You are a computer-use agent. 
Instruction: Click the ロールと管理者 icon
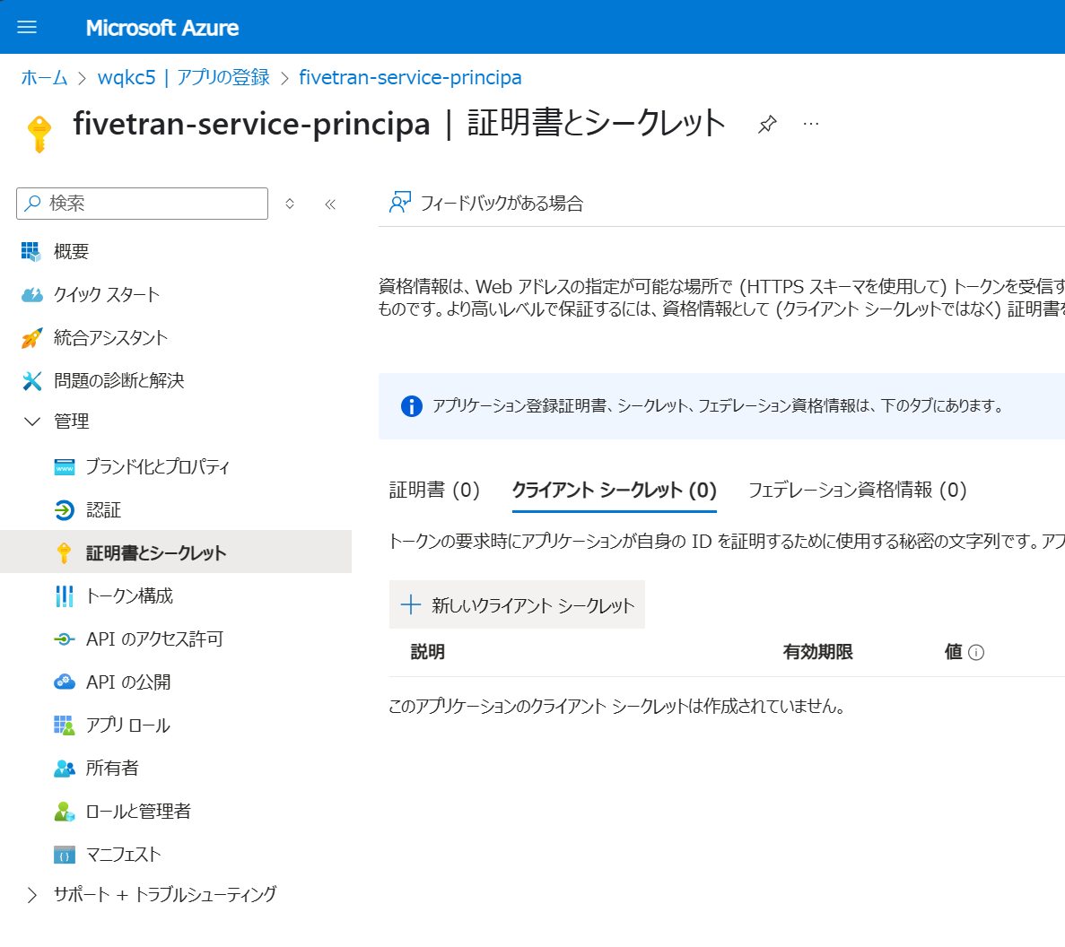tap(64, 812)
